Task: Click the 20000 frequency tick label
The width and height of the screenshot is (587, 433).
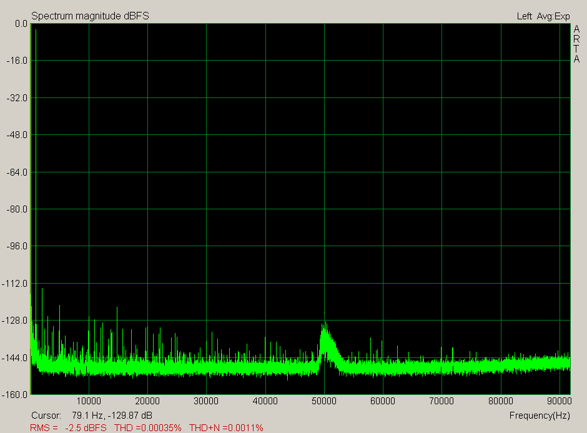Action: [x=147, y=401]
